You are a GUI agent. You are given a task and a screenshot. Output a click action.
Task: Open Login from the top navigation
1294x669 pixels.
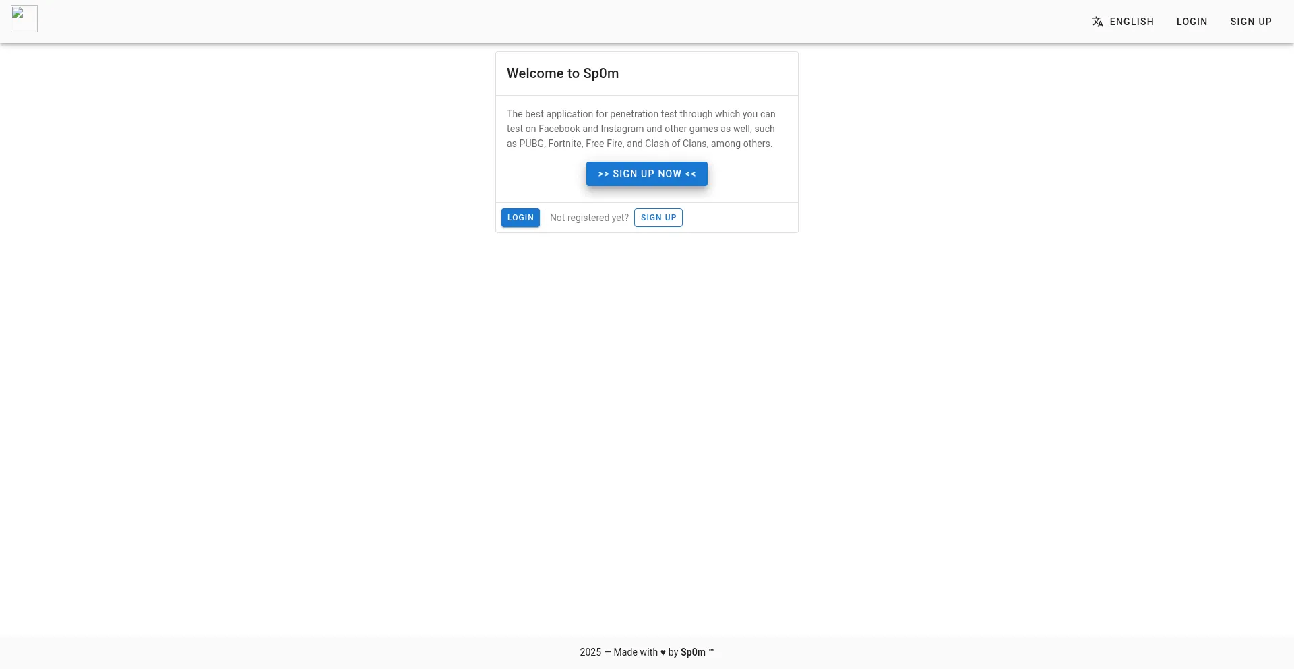[x=1192, y=22]
